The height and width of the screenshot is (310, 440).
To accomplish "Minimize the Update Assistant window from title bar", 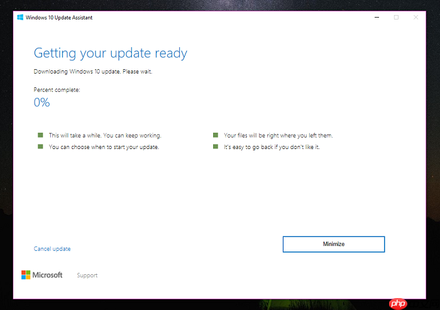I will point(377,18).
